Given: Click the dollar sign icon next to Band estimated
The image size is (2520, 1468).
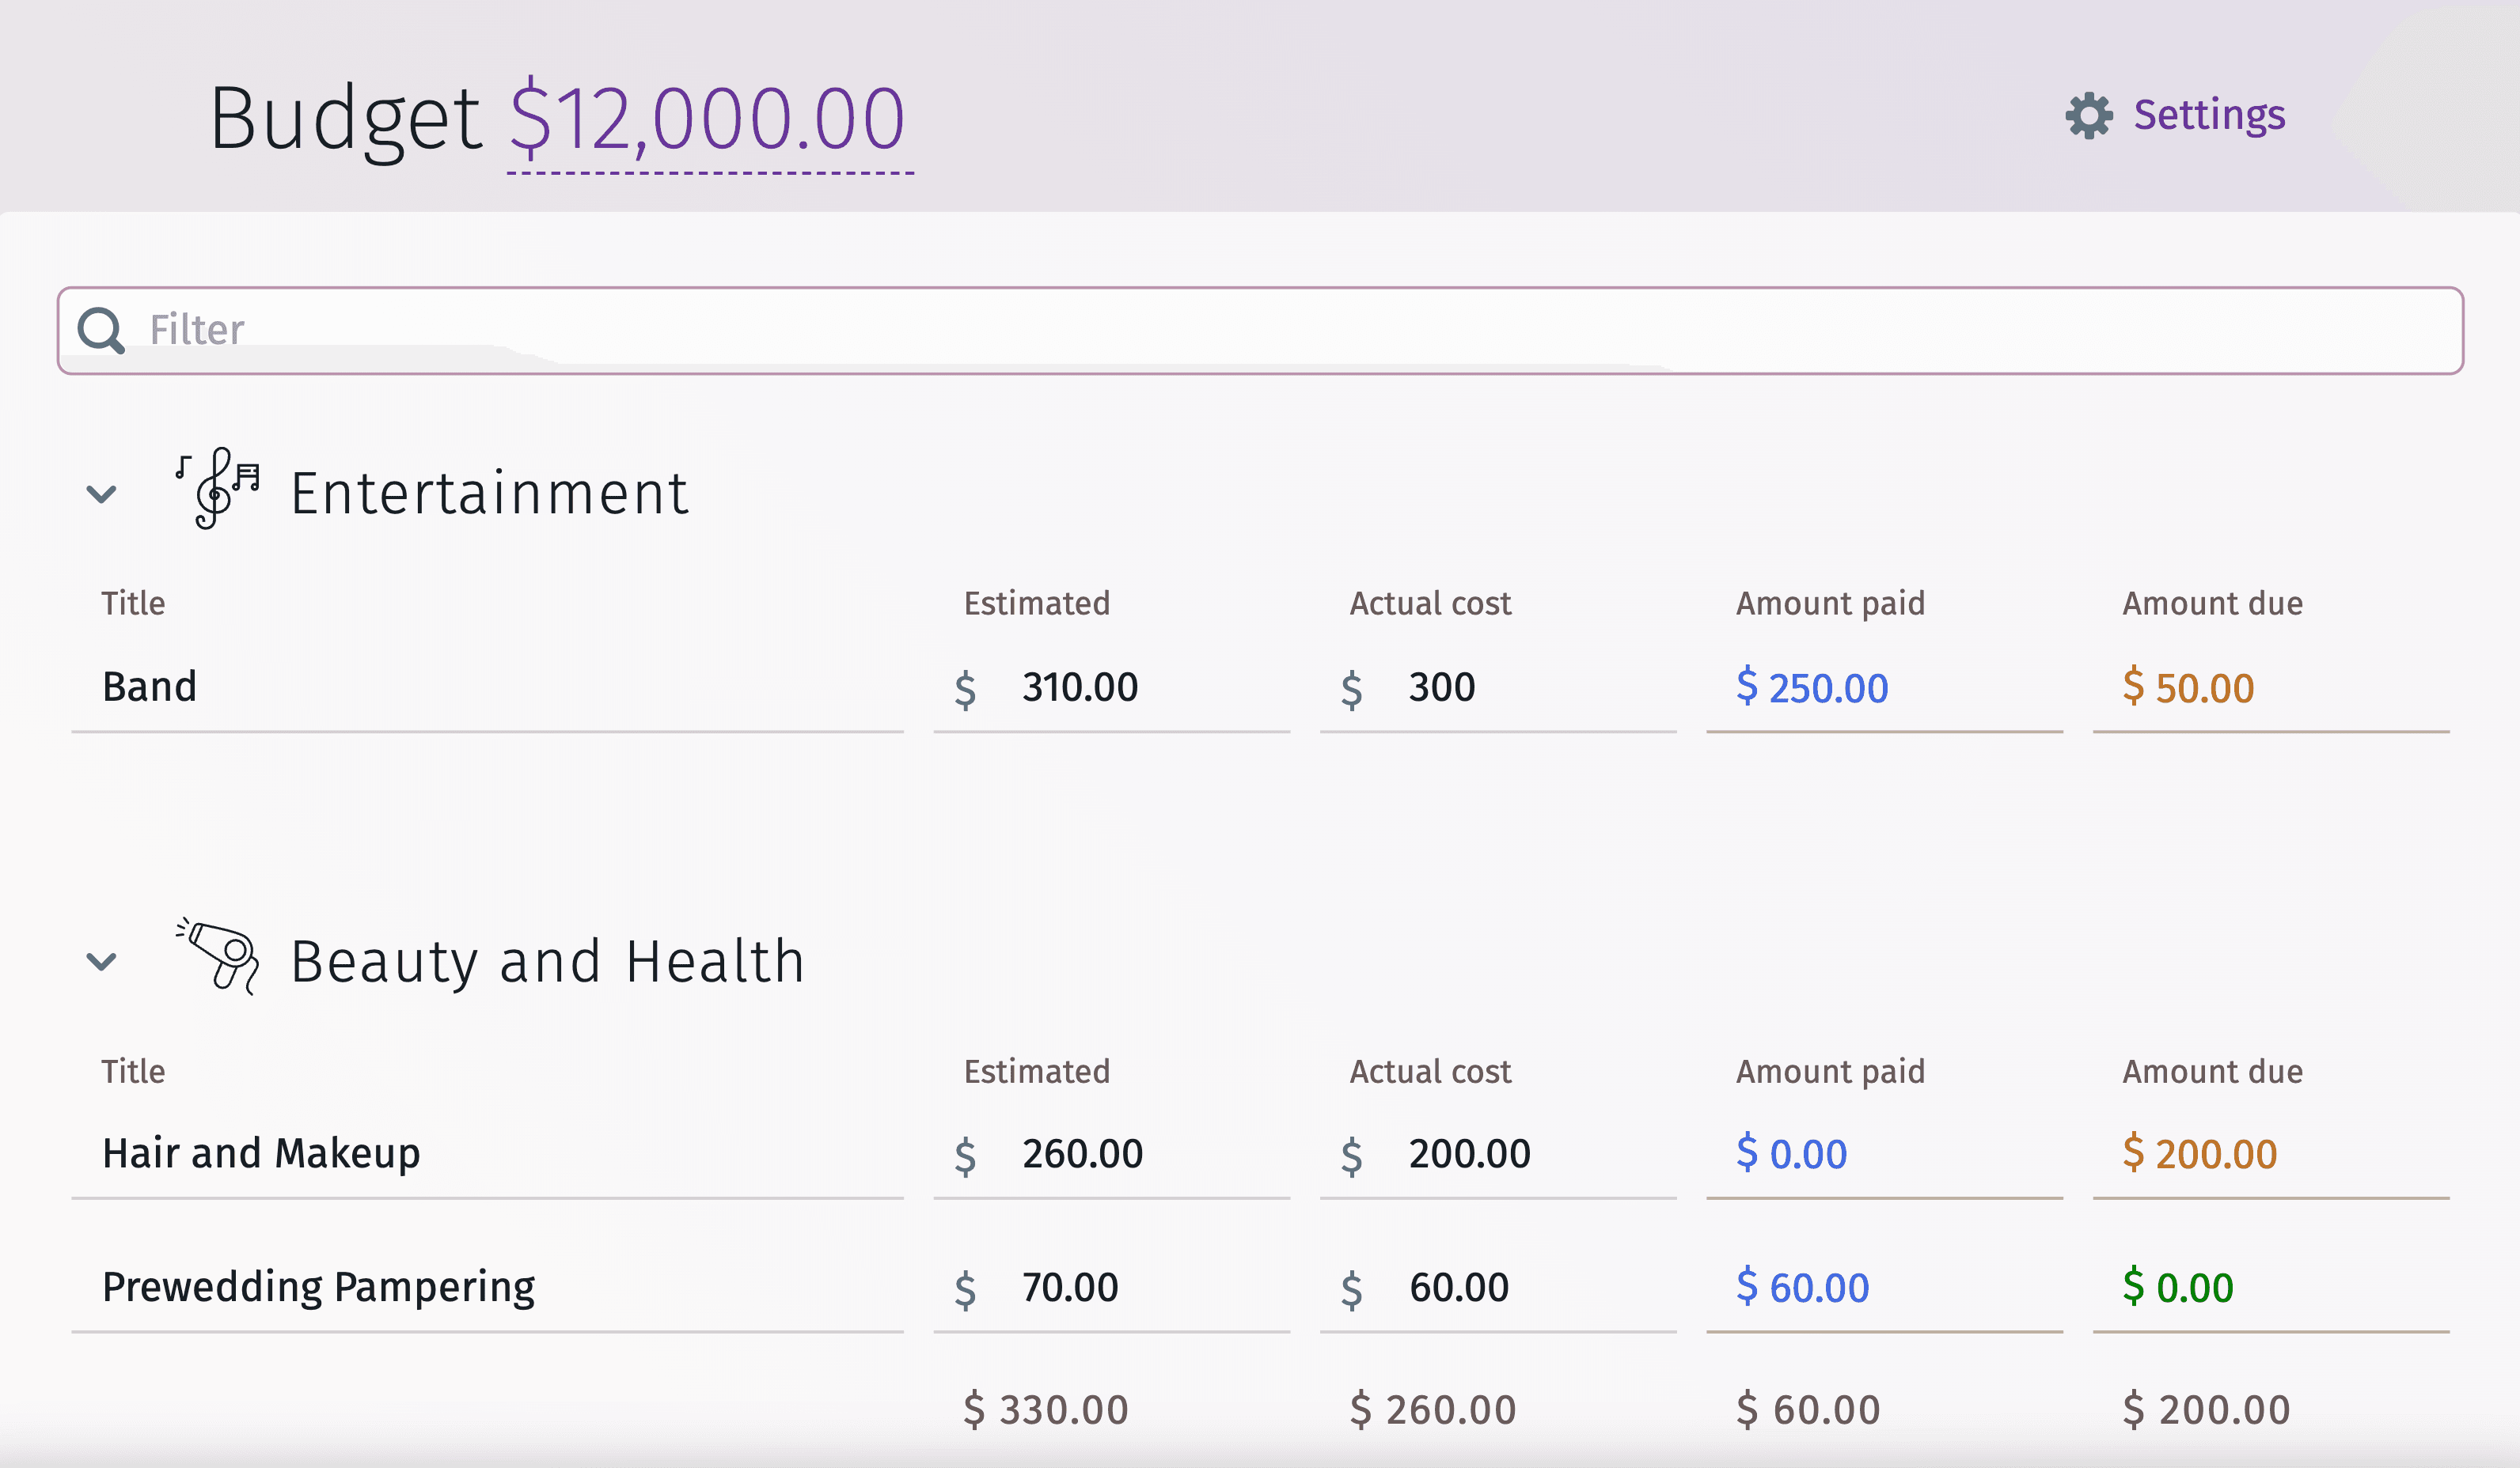Looking at the screenshot, I should tap(969, 687).
